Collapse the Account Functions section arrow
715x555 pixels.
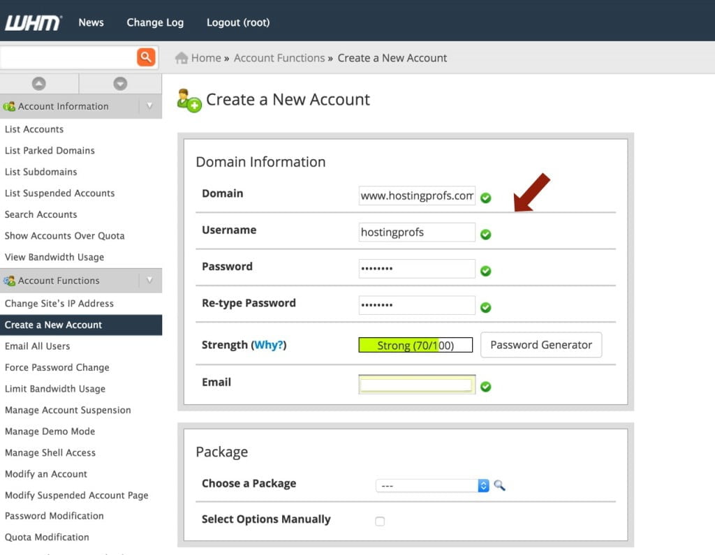pyautogui.click(x=149, y=281)
